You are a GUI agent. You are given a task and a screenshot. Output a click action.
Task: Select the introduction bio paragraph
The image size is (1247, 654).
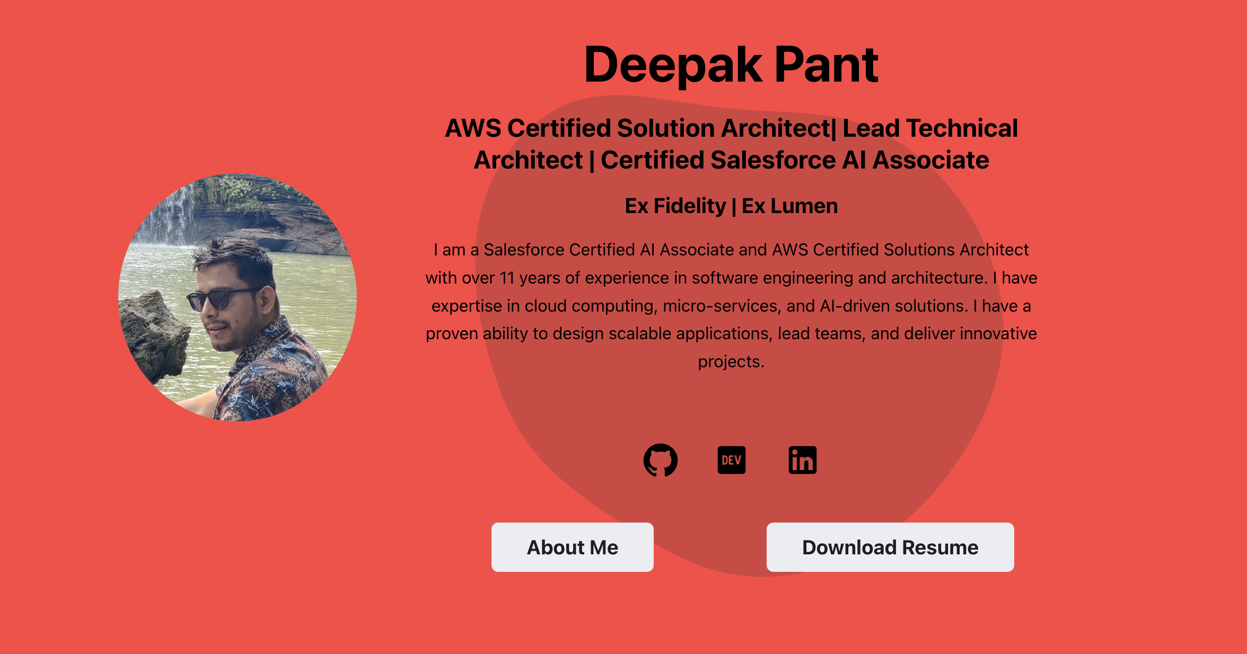pos(731,305)
